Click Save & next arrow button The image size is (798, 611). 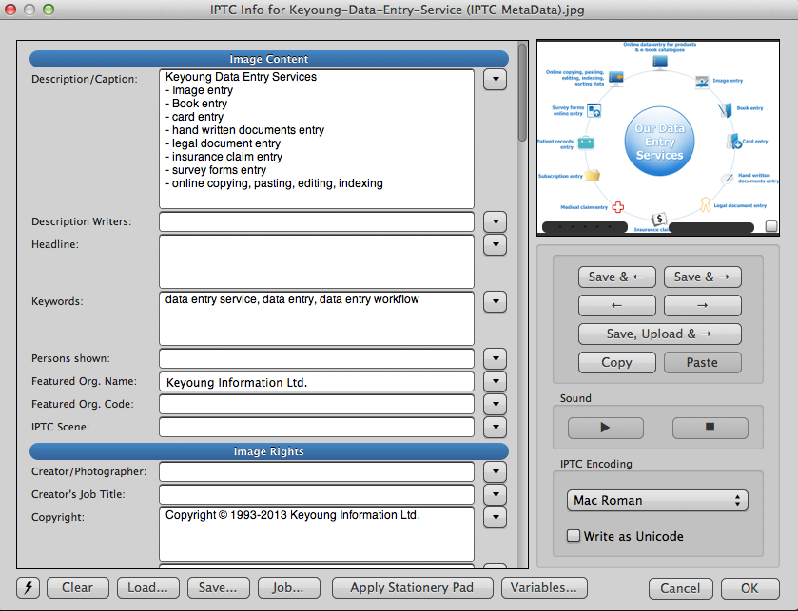[x=702, y=277]
